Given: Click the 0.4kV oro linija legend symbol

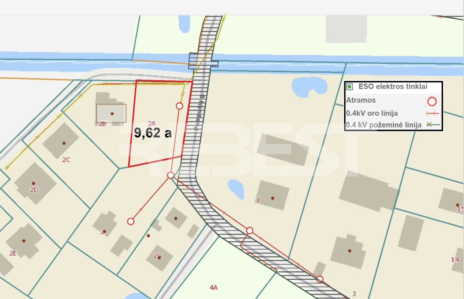Looking at the screenshot, I should [432, 113].
